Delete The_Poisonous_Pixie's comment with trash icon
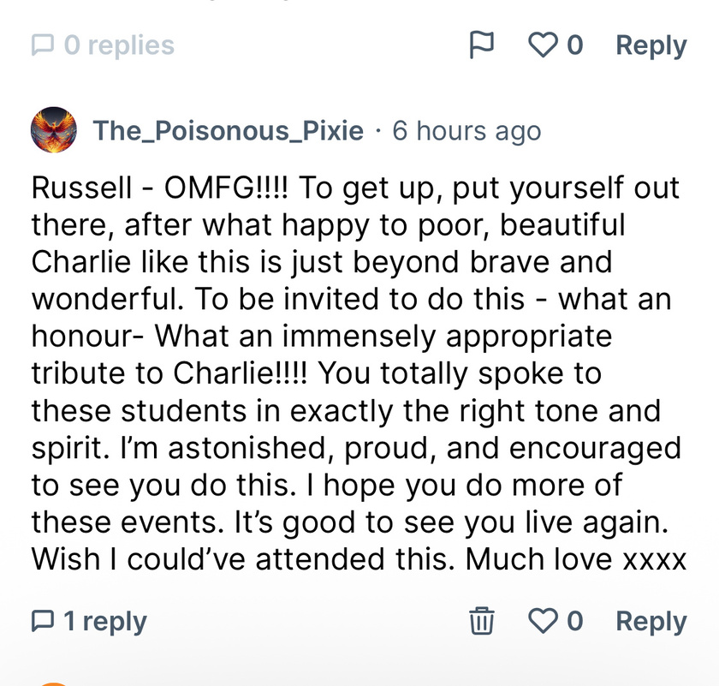The width and height of the screenshot is (719, 686). pos(482,621)
